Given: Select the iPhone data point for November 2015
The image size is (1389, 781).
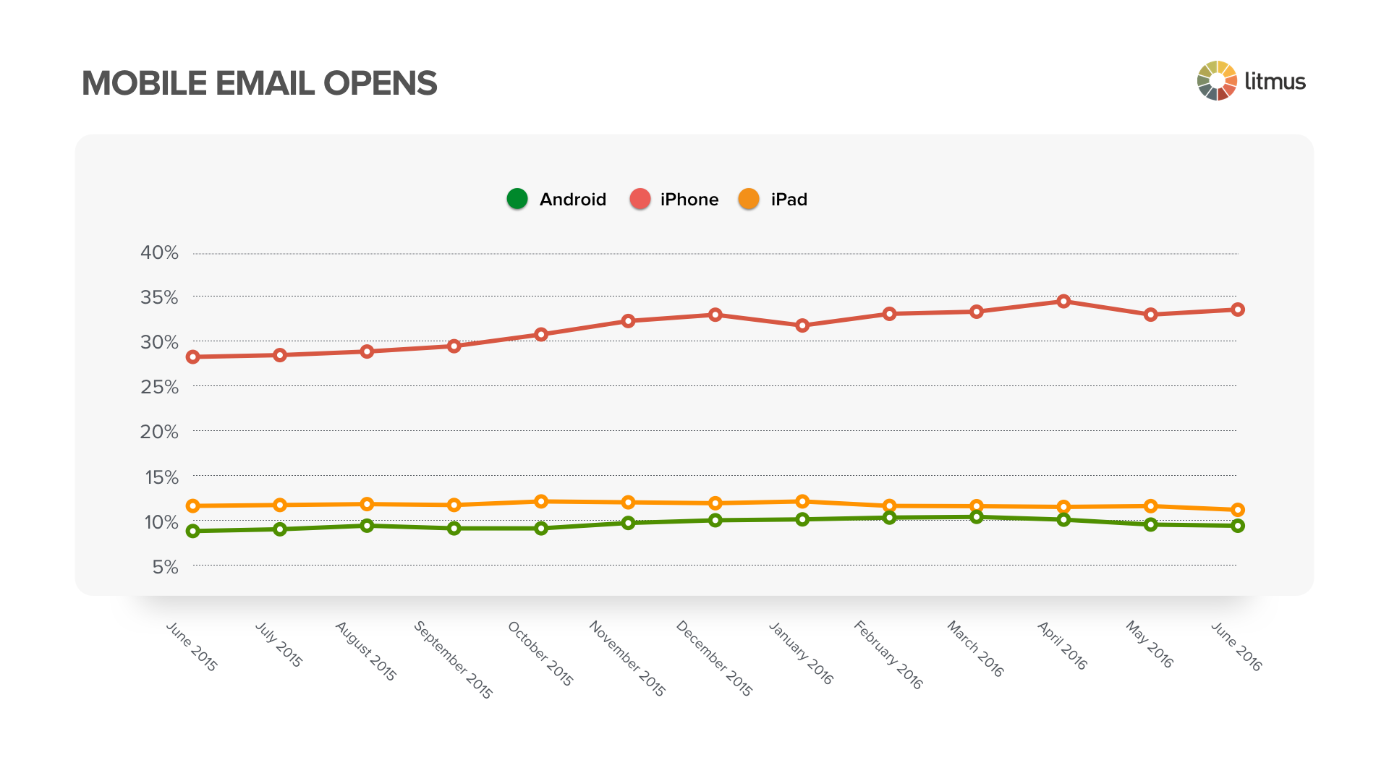Looking at the screenshot, I should (628, 321).
